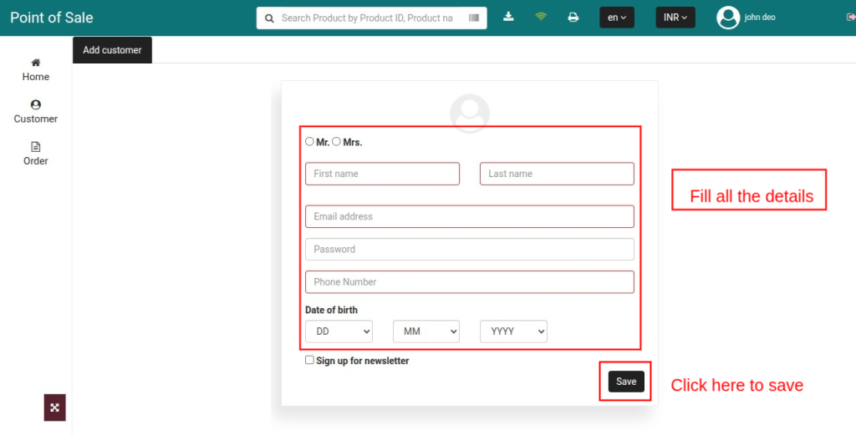The height and width of the screenshot is (435, 856).
Task: Focus the First name field
Action: pos(382,174)
